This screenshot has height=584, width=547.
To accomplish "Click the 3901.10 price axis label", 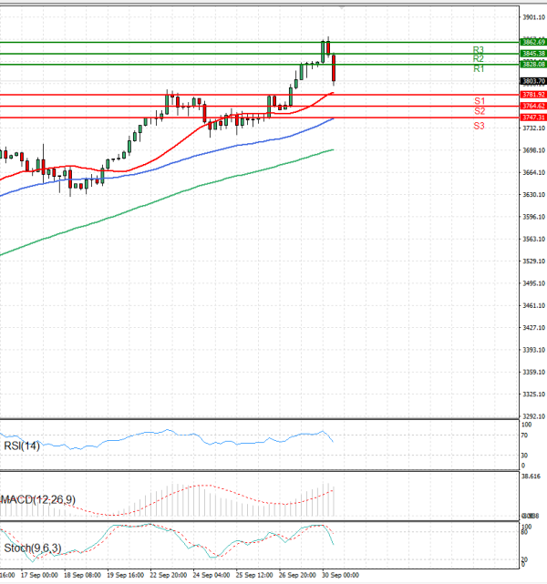I will [x=533, y=16].
